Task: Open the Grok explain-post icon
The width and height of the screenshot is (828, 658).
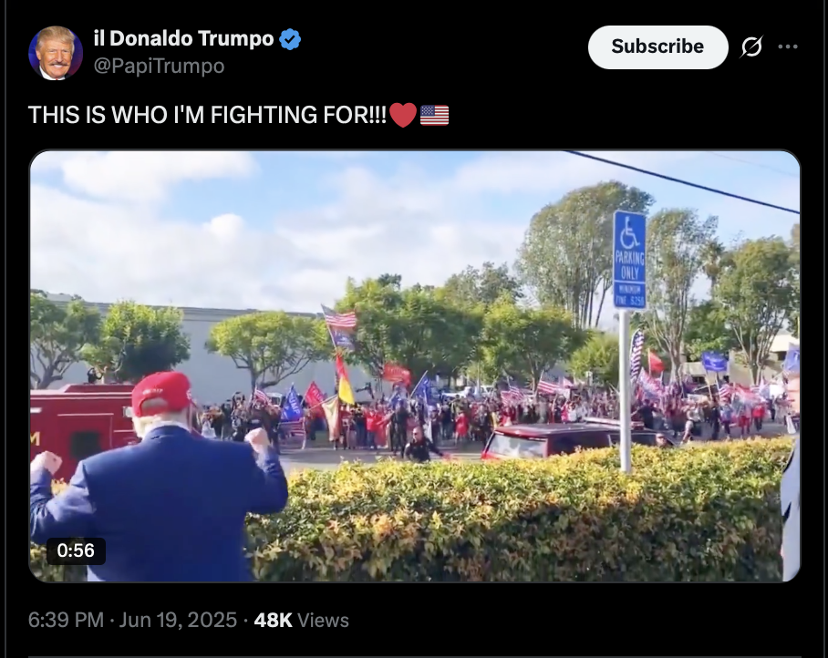Action: tap(751, 47)
